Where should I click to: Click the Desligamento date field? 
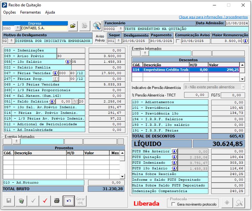point(136,41)
